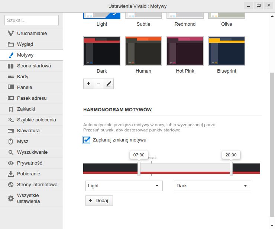Viewport: 275px width, 229px height.
Task: Click the 07:30 schedule slider handle
Action: point(139,169)
